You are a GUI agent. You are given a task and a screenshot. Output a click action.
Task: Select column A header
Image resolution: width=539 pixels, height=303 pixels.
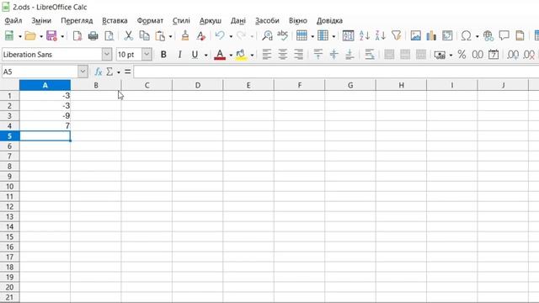[45, 85]
